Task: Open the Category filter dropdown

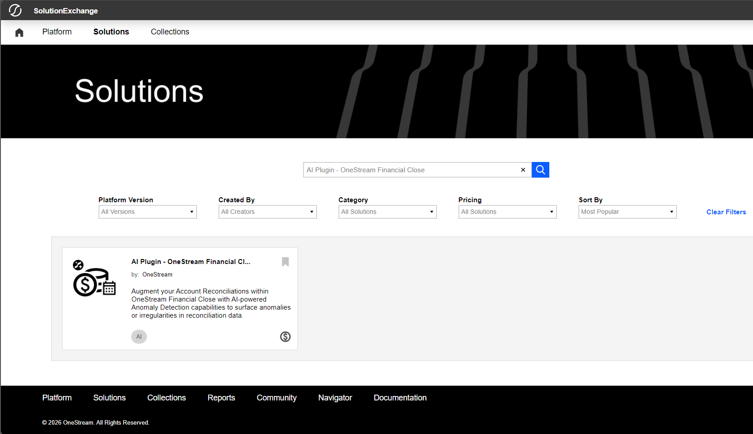Action: click(x=388, y=212)
